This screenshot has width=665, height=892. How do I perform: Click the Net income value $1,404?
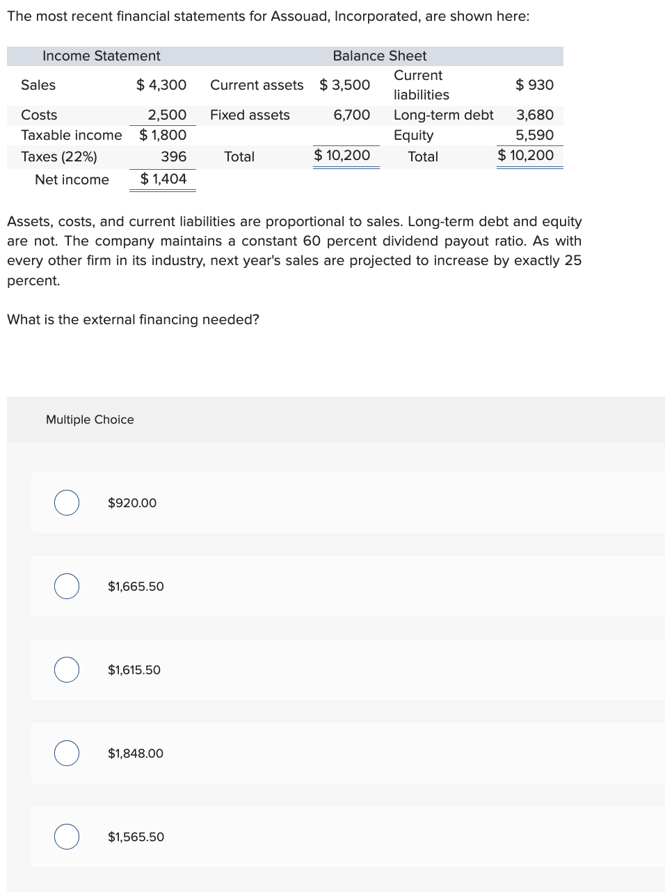(x=163, y=179)
